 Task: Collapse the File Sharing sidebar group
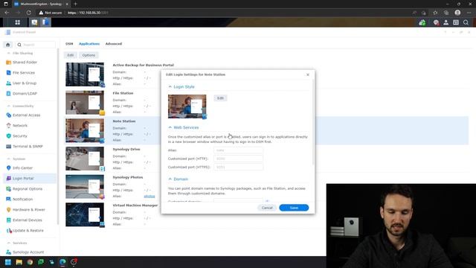coord(8,53)
